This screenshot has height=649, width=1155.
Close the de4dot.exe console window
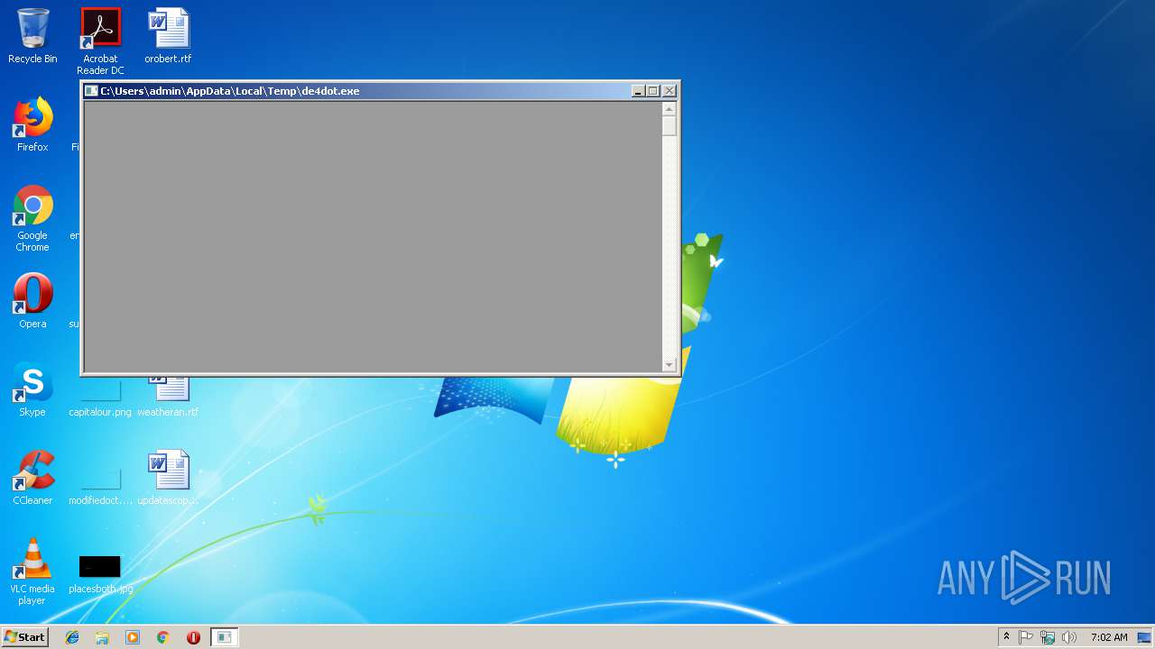[670, 91]
